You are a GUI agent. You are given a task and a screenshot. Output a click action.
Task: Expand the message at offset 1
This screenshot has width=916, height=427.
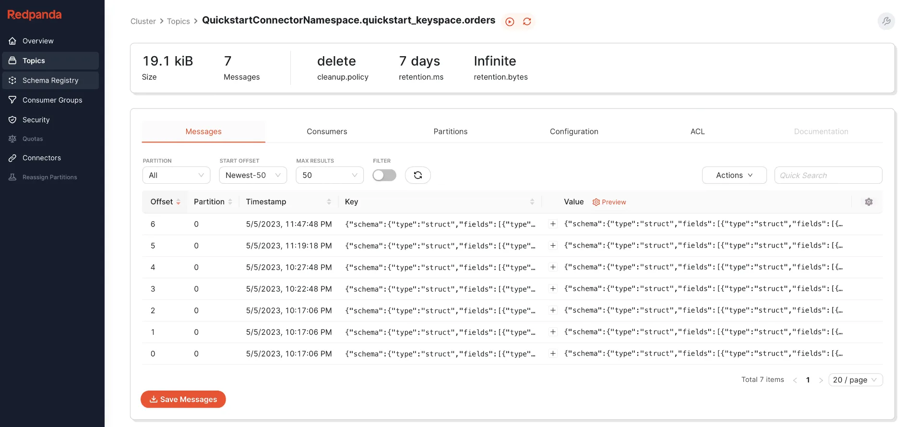(x=553, y=332)
